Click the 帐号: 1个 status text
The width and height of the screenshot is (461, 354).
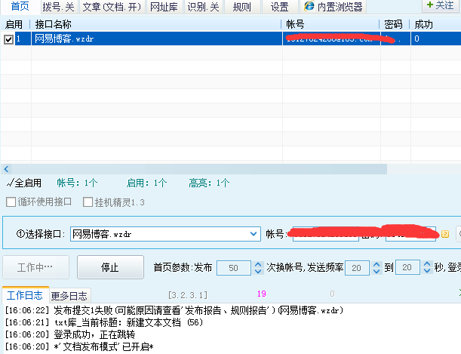coord(77,183)
